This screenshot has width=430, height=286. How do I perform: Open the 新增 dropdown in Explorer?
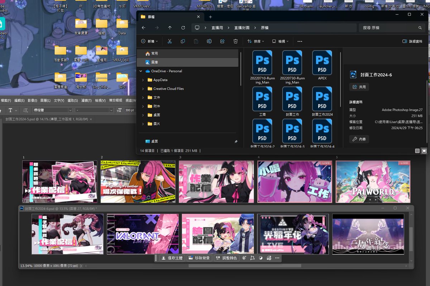pos(149,41)
